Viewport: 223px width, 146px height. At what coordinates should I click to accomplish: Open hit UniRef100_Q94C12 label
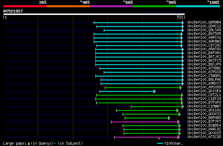click(204, 26)
